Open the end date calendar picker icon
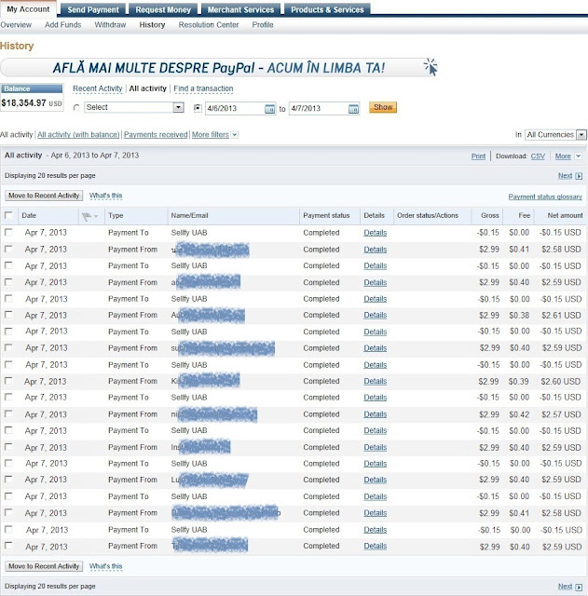Image resolution: width=588 pixels, height=596 pixels. [x=353, y=109]
